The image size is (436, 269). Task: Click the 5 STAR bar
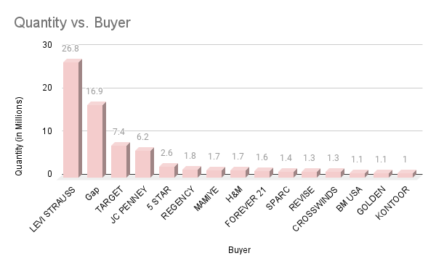(168, 170)
